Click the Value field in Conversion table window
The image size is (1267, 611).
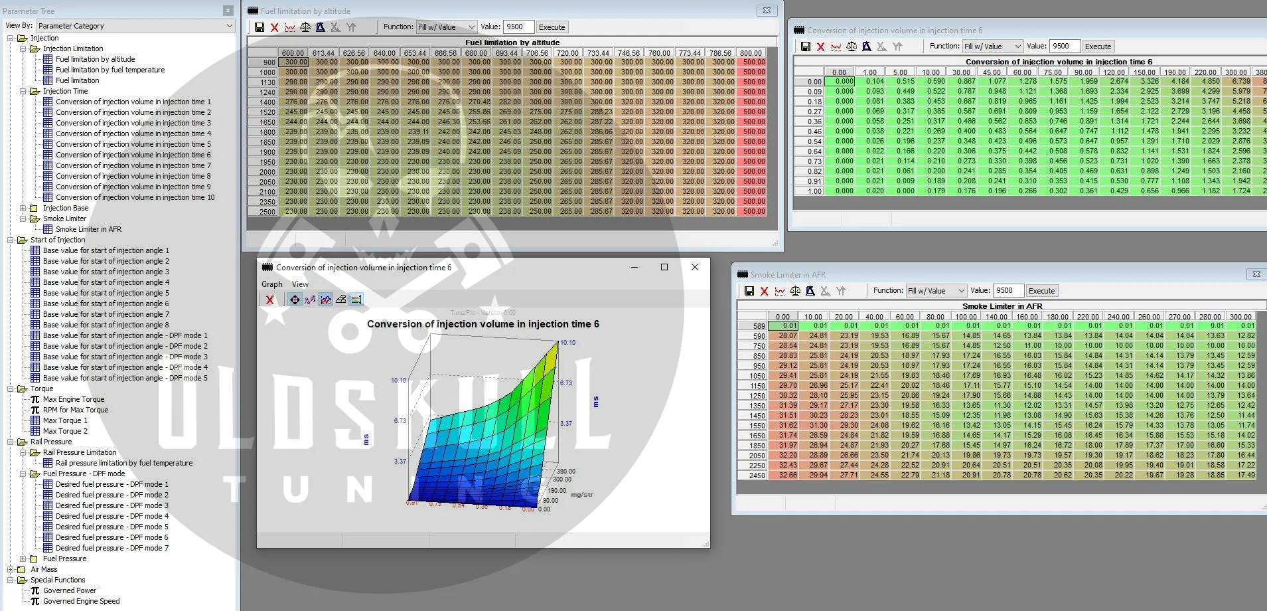click(1064, 46)
